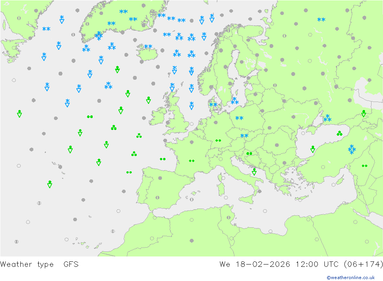Click the gray overcast dot over Algeria
The image size is (383, 281).
pos(192,241)
